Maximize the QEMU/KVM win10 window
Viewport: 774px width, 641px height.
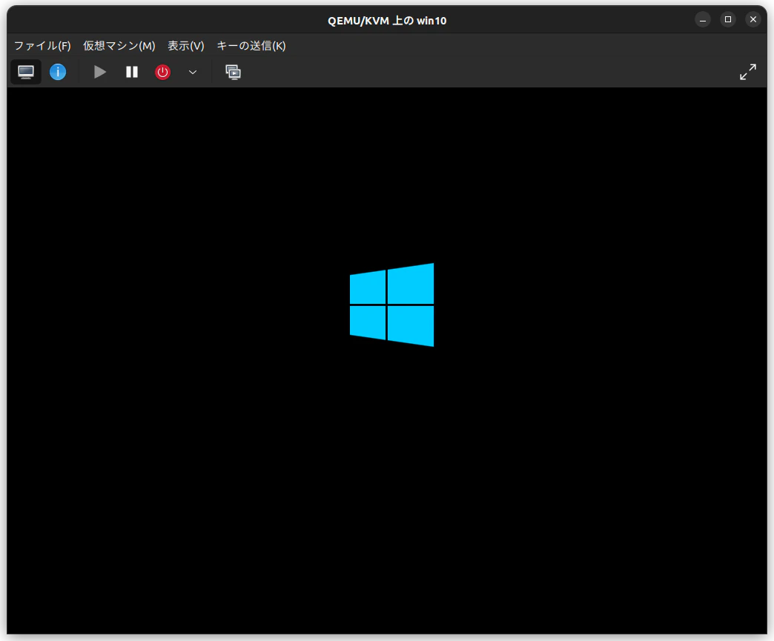[727, 20]
